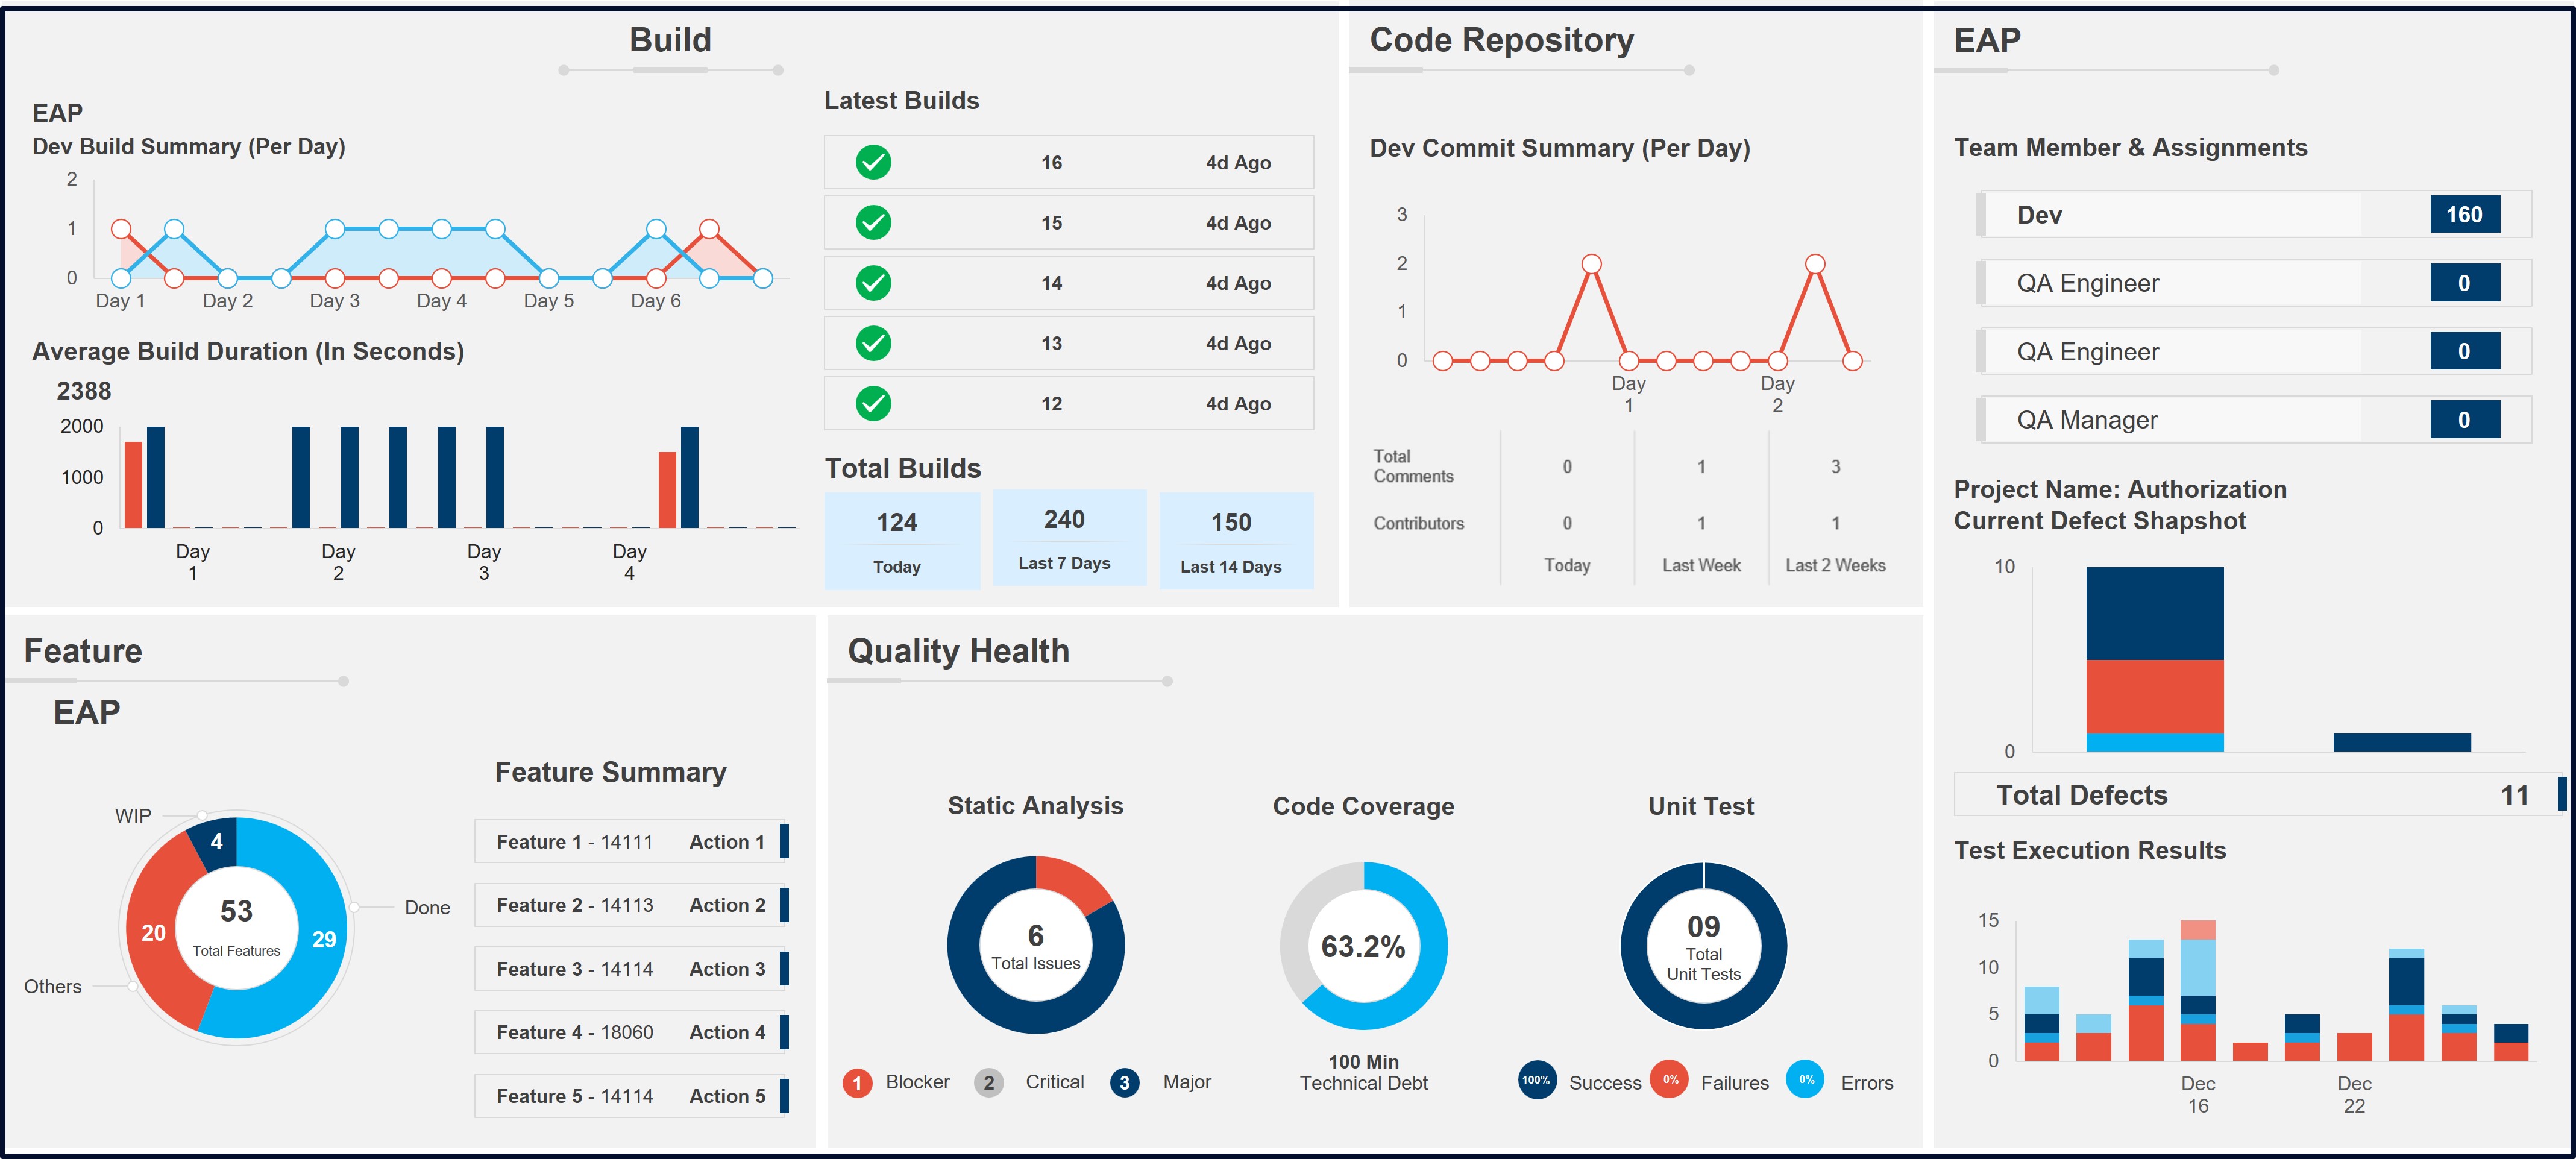The height and width of the screenshot is (1159, 2576).
Task: Click the Static Analysis title
Action: pos(1035,806)
